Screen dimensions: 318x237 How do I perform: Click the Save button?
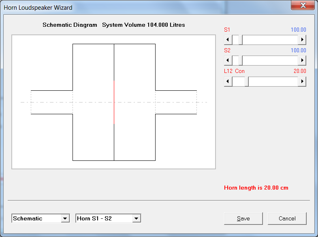click(x=243, y=218)
